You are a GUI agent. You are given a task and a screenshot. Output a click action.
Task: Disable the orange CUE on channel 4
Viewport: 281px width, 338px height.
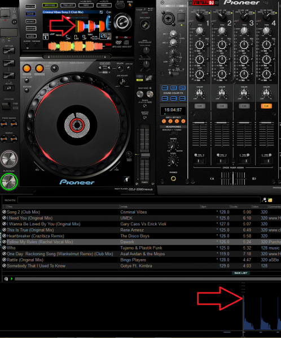(x=266, y=106)
